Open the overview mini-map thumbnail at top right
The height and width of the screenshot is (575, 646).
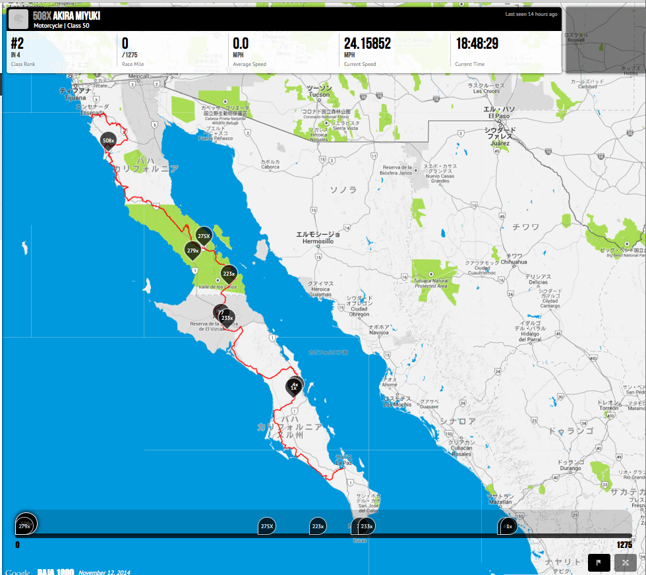coord(605,40)
